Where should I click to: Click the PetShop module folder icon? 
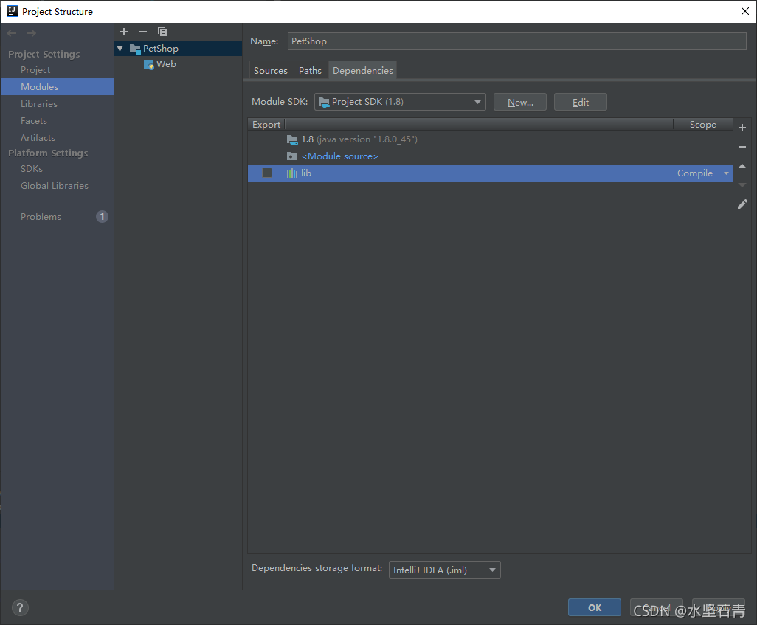[135, 49]
